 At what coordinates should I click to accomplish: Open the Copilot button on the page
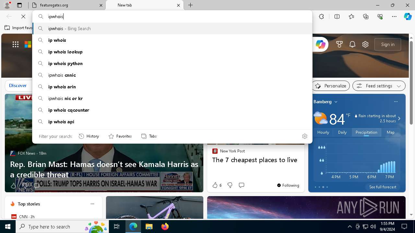point(320,44)
